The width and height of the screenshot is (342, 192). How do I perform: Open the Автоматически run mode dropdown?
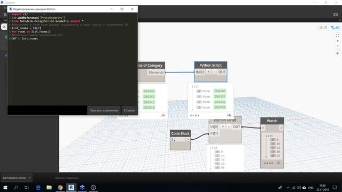coord(17,178)
